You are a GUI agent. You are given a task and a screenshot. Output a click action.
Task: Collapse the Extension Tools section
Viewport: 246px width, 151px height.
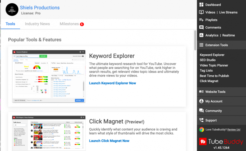(216, 45)
